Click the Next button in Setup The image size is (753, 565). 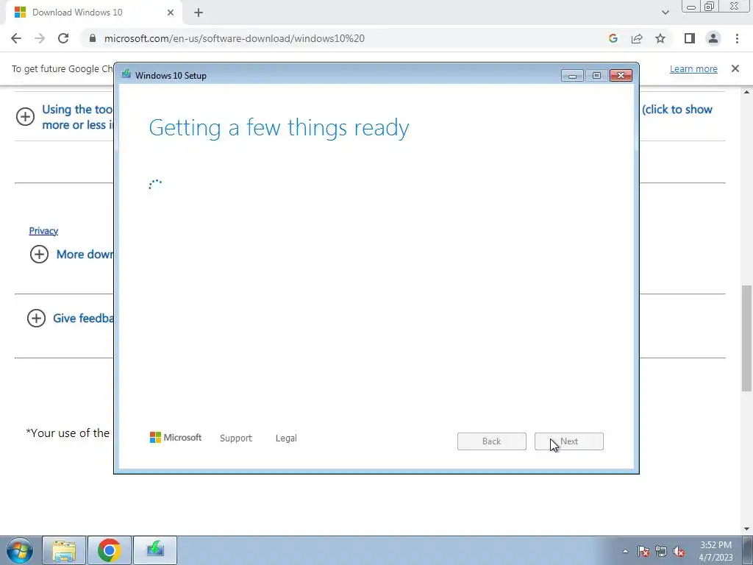(569, 441)
